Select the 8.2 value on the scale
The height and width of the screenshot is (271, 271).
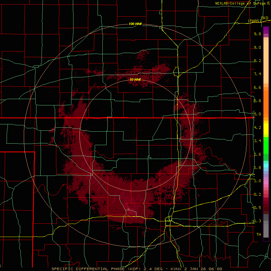pyautogui.click(x=257, y=61)
